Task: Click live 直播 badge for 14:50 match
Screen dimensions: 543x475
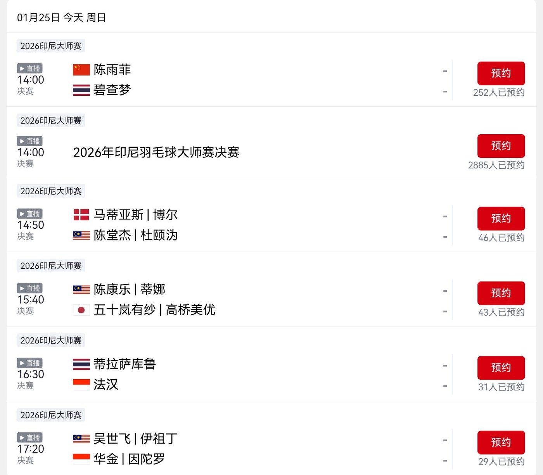Action: pos(30,214)
